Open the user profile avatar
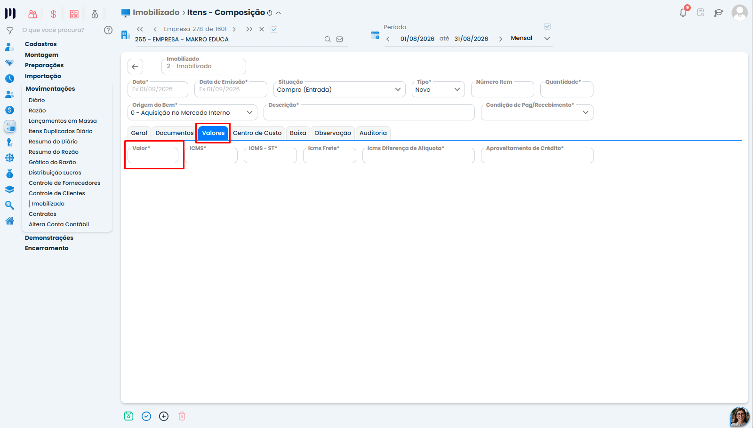 coord(740,13)
